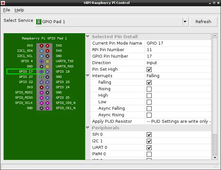The width and height of the screenshot is (221, 170).
Task: Select the GPIO 4 pin circle
Action: (x=41, y=61)
